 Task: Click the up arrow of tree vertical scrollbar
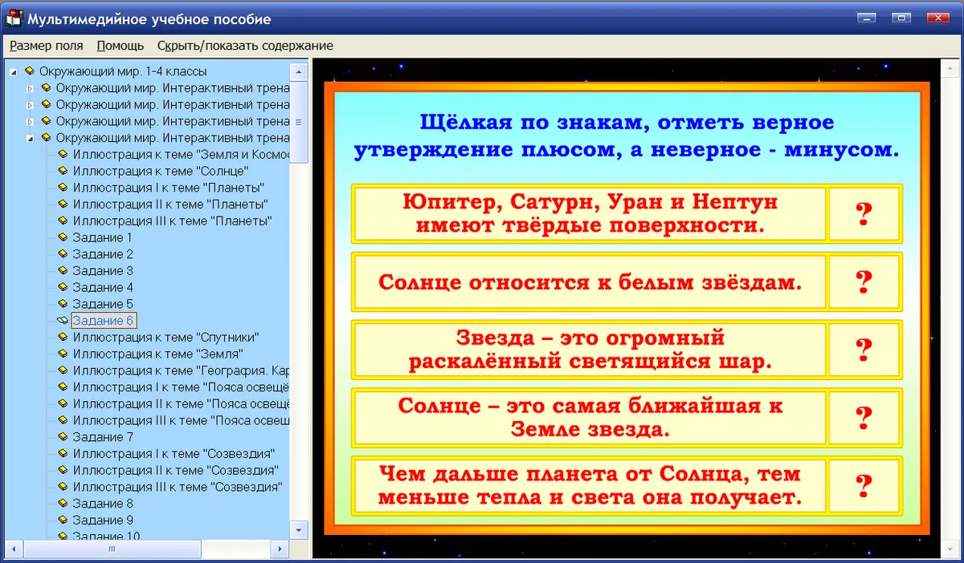tap(299, 72)
